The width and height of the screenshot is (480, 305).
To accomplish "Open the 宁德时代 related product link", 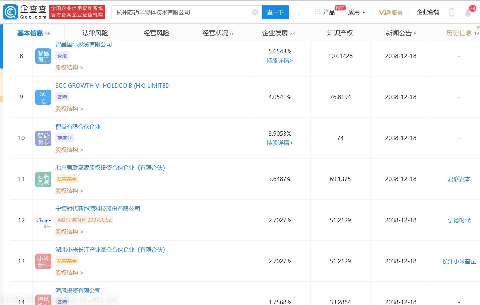I will tap(459, 220).
